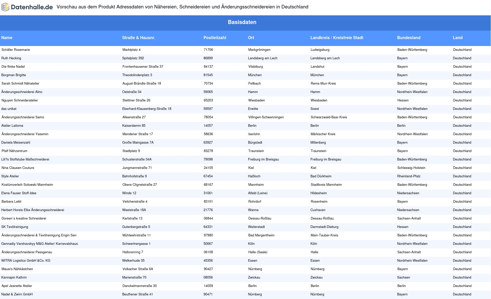Click the row name Die flinke Nadel
The width and height of the screenshot is (491, 299).
click(13, 67)
